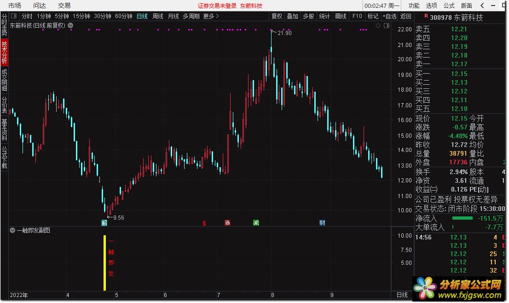Expand the 一触即发副图 indicator dropdown
509x303 pixels.
[x=12, y=230]
